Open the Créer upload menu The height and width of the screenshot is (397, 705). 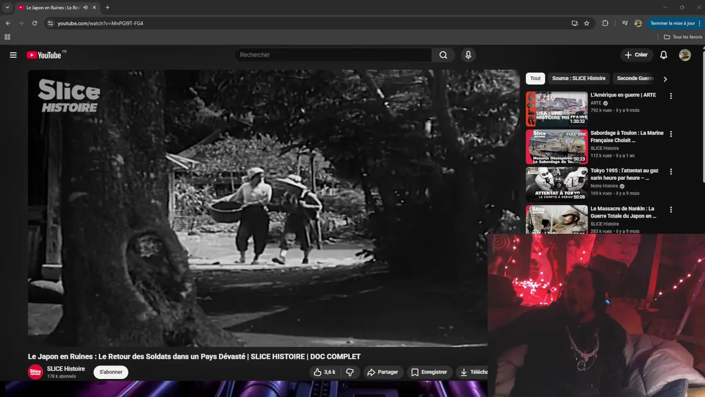636,55
